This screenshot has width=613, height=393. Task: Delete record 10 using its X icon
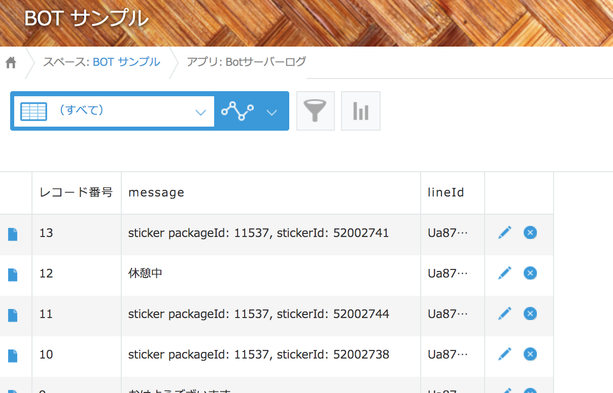[x=530, y=354]
